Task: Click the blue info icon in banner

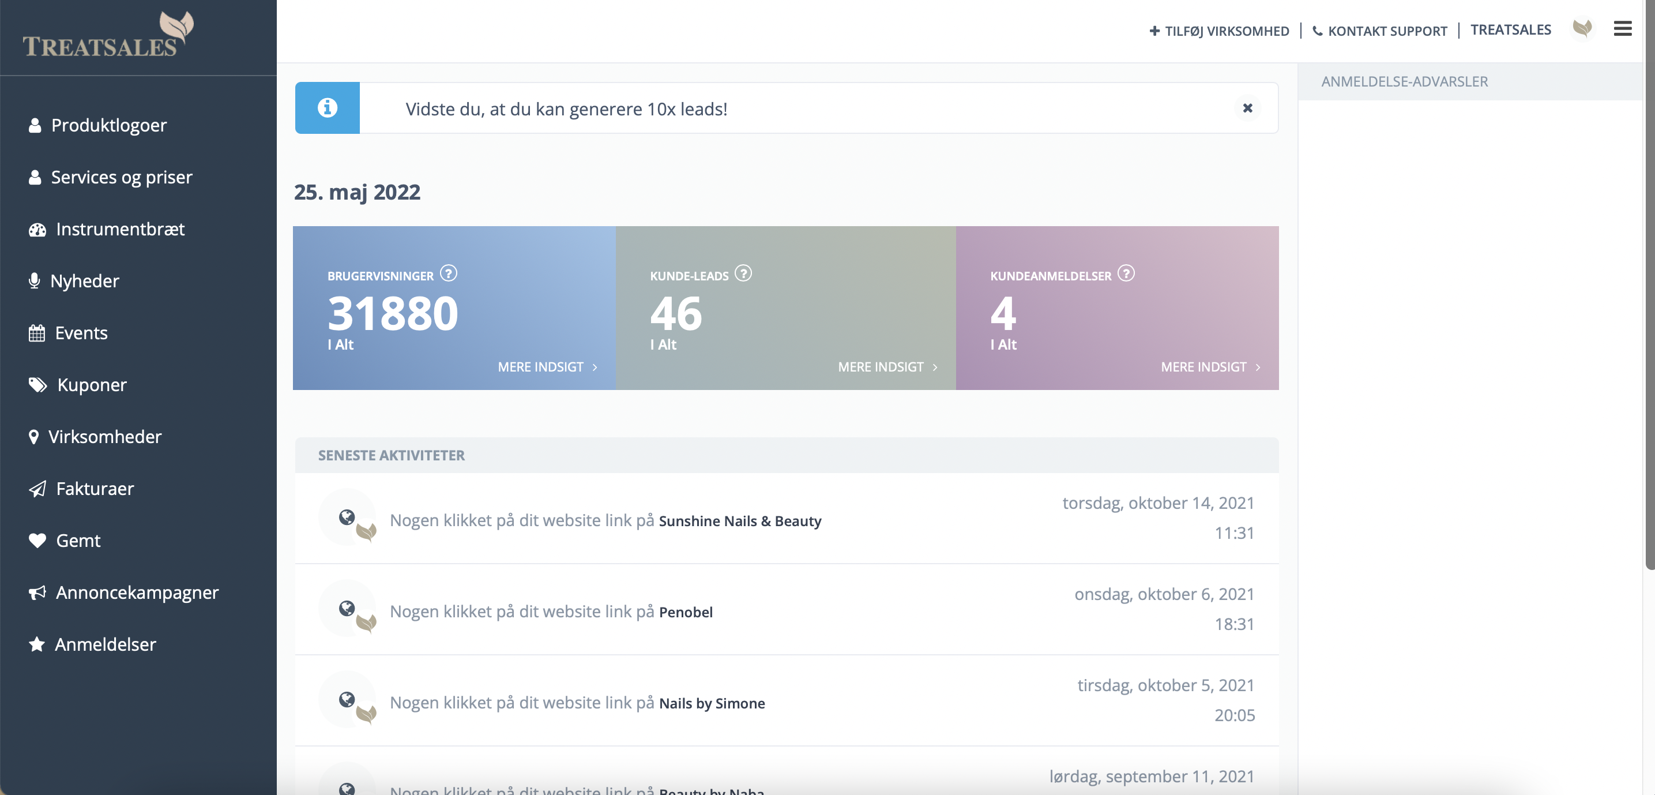Action: [327, 108]
